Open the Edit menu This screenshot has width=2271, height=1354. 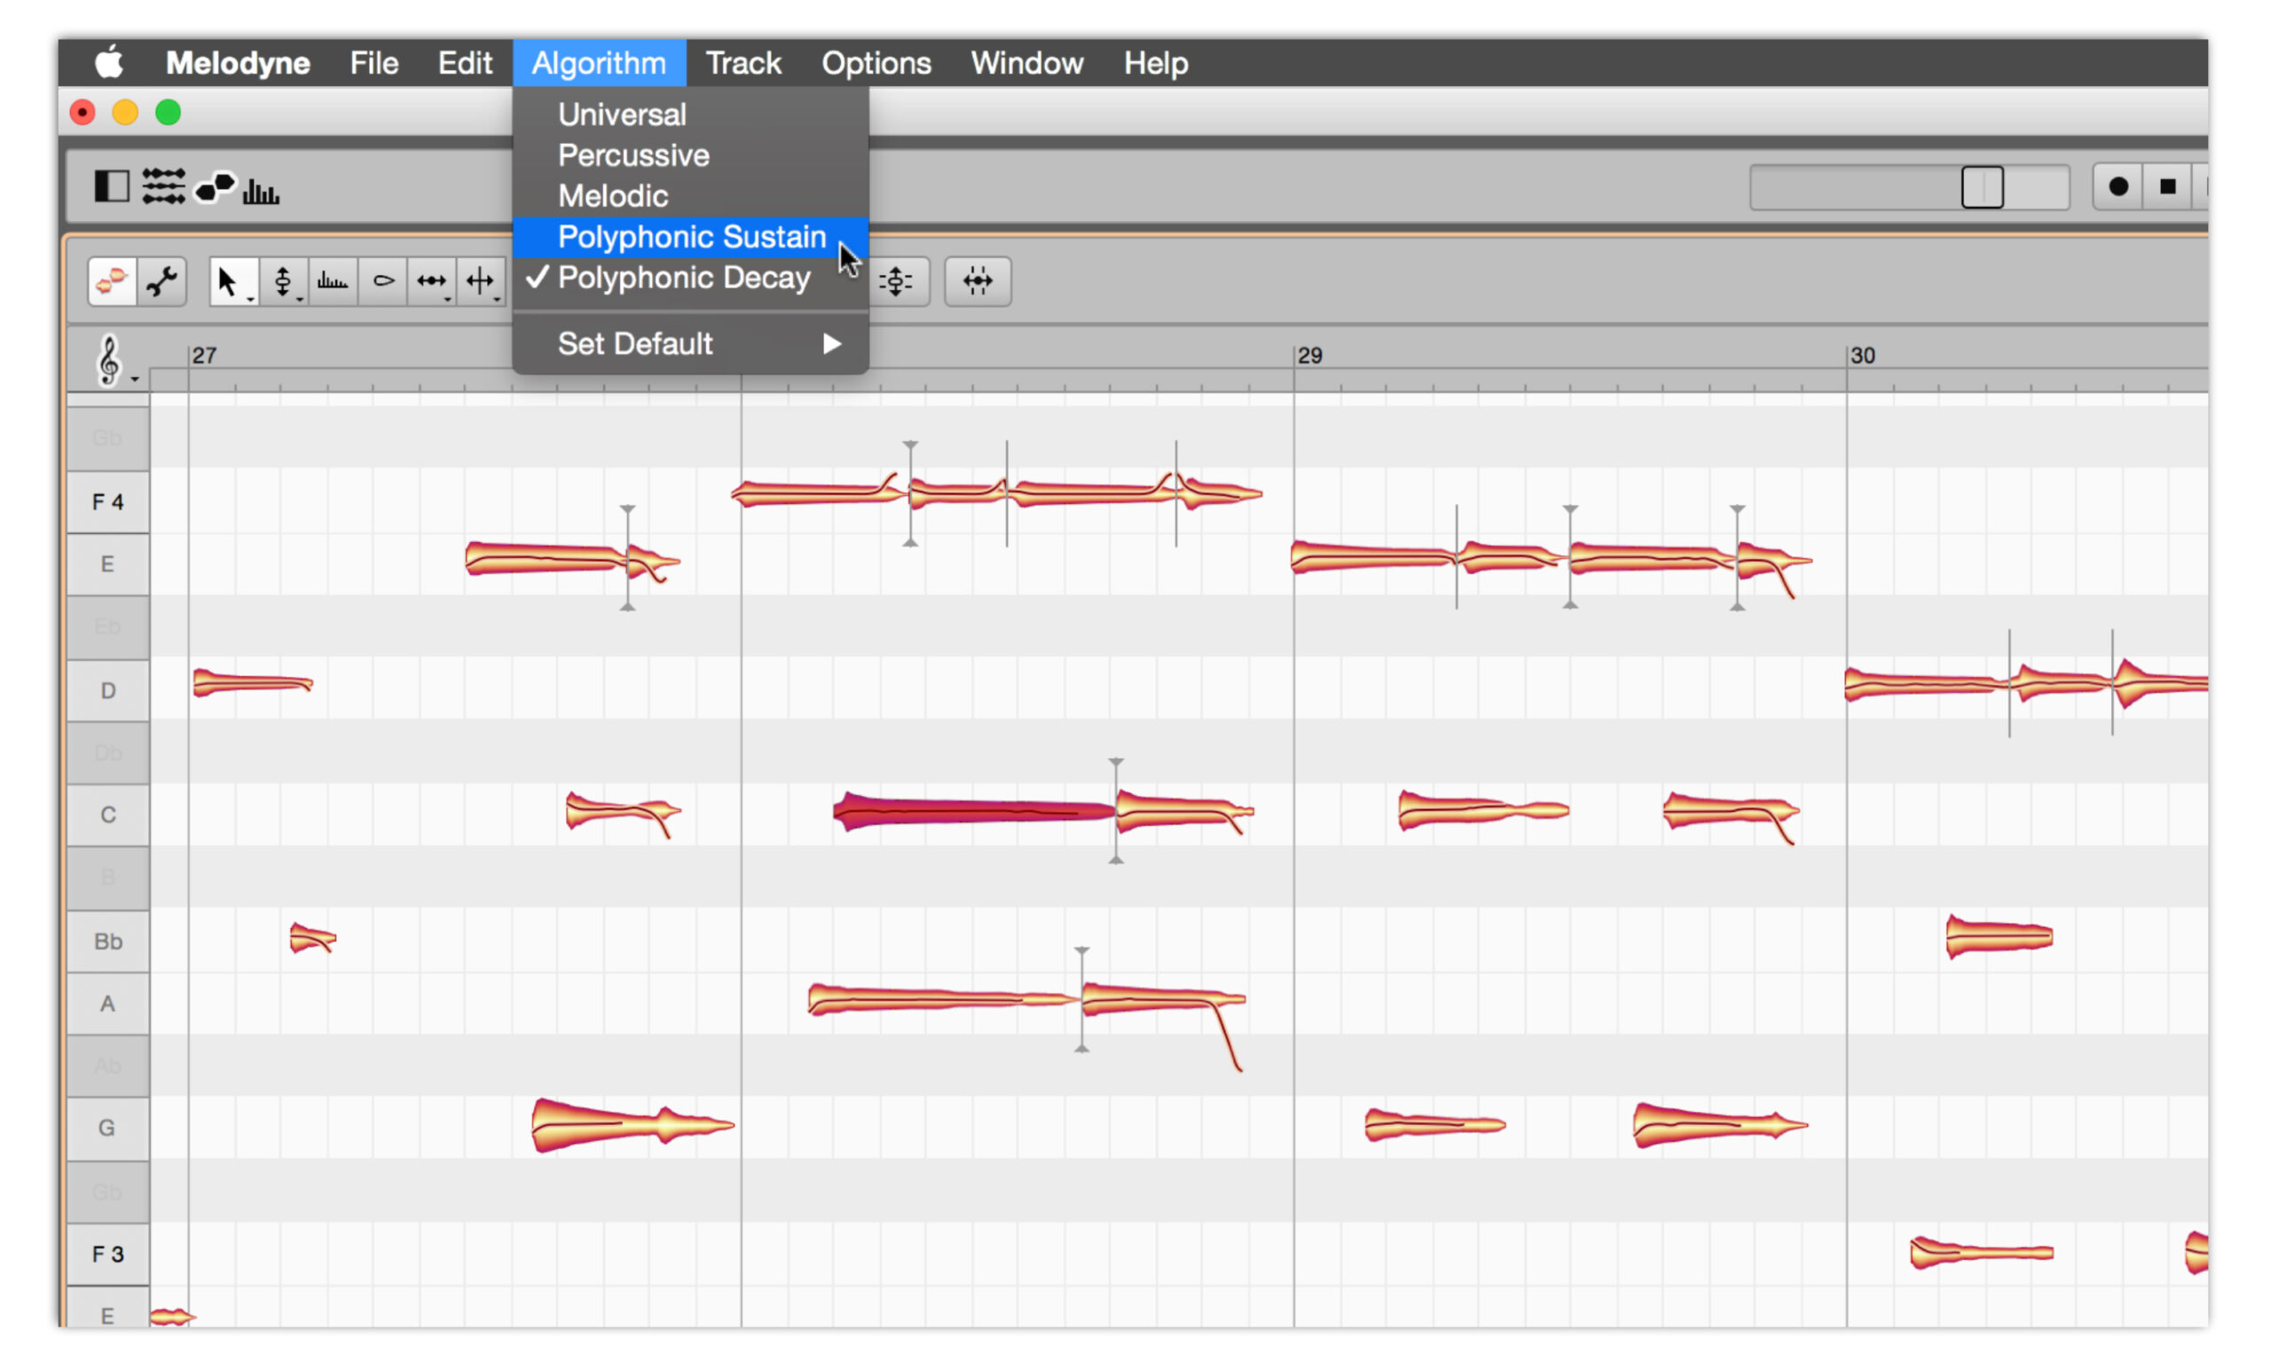click(x=464, y=63)
